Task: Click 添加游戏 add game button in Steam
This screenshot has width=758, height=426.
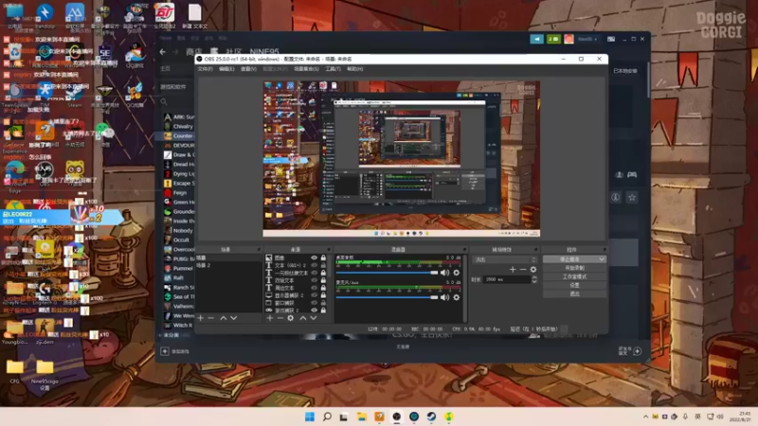Action: tap(175, 351)
